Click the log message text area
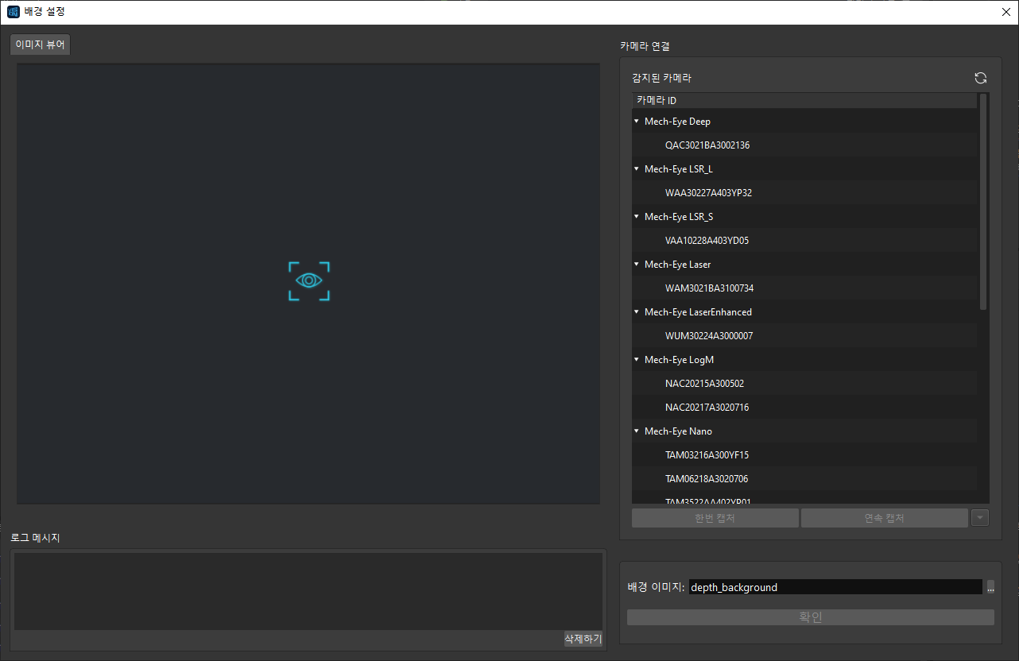 point(308,591)
